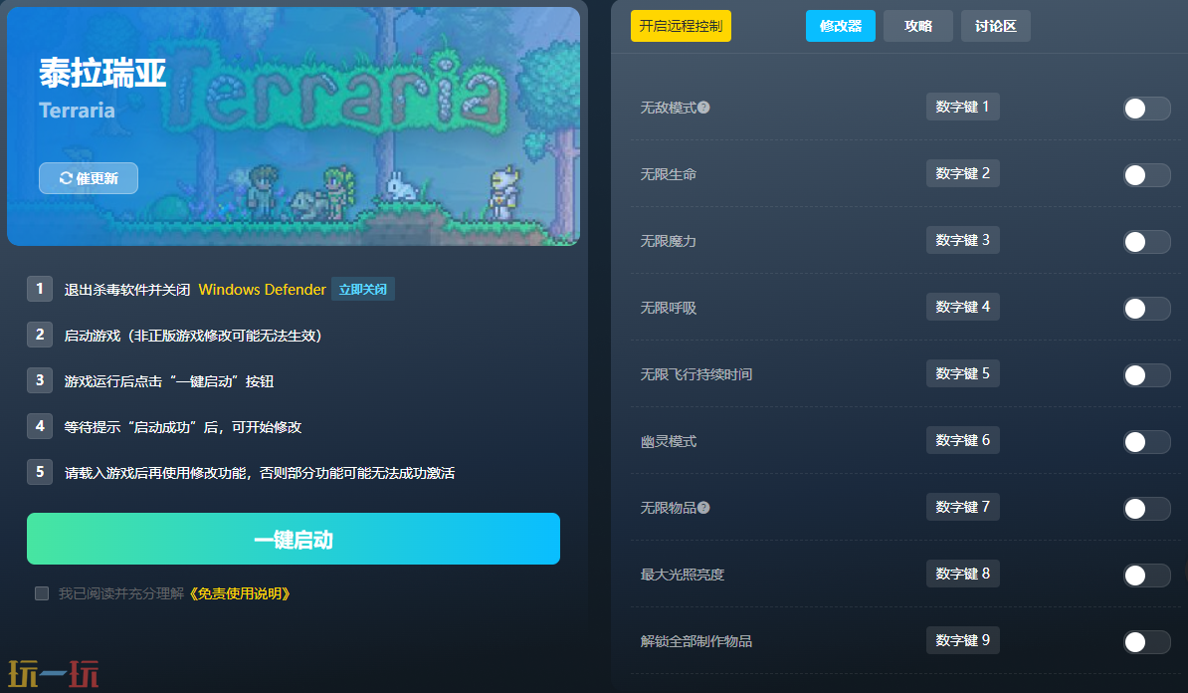1188x693 pixels.
Task: Click step text 启动游戏（非正版游戏修改可能无法生效）
Action: coord(193,336)
